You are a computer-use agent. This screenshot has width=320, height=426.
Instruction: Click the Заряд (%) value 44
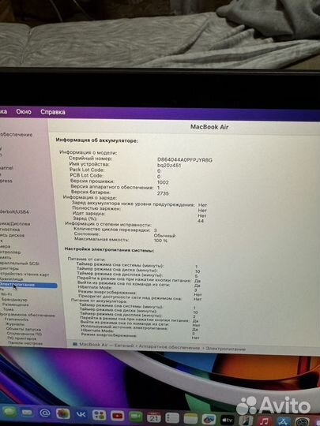click(x=201, y=221)
